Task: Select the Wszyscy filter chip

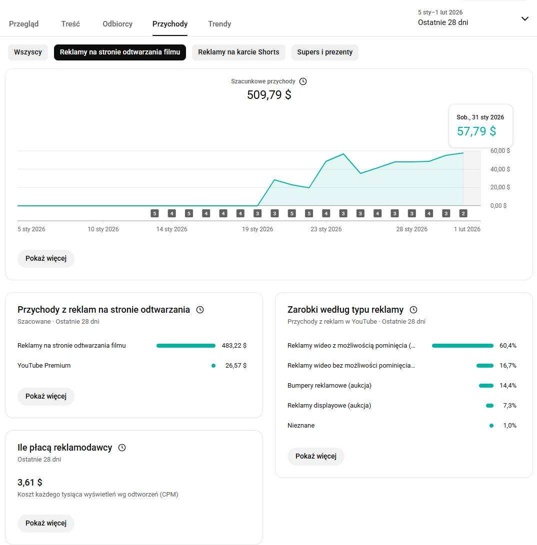Action: tap(28, 52)
